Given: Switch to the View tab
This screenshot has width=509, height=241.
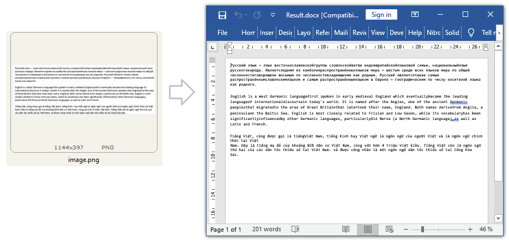Looking at the screenshot, I should pos(378,33).
